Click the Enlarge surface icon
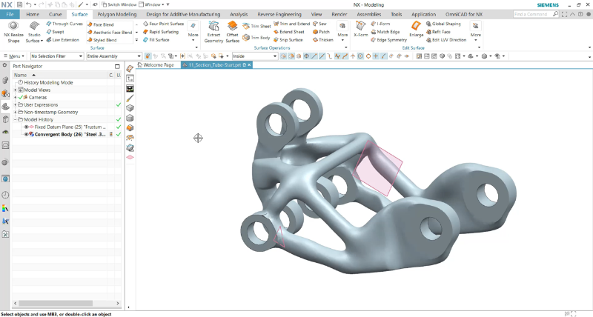 (416, 29)
